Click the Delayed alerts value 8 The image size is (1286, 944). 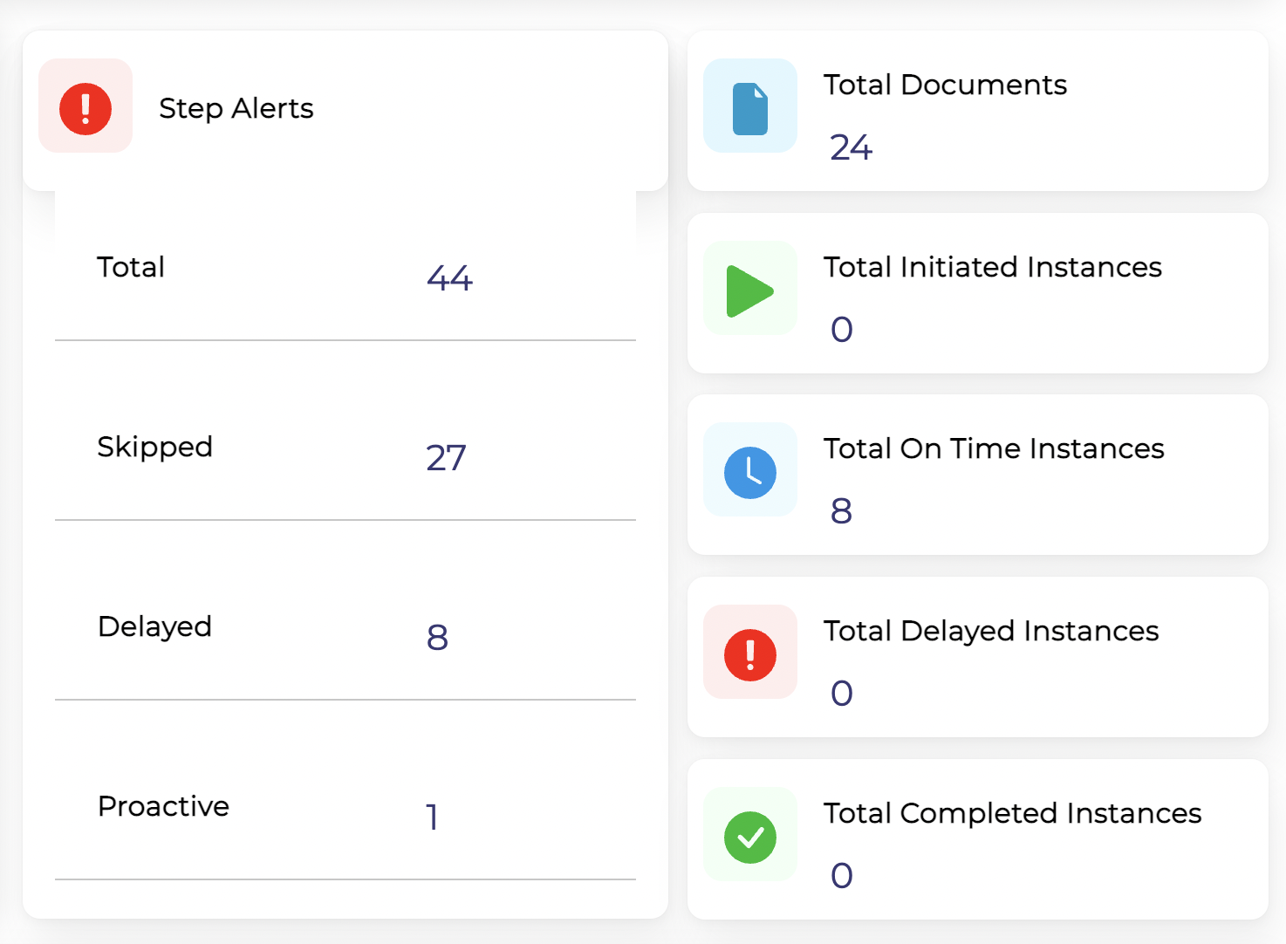(437, 638)
